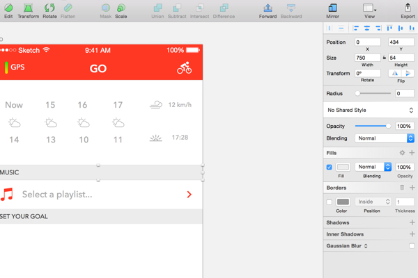418x278 pixels.
Task: Open the View options menu
Action: 369,11
